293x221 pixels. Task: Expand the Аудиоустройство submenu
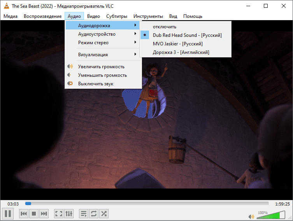(x=103, y=34)
